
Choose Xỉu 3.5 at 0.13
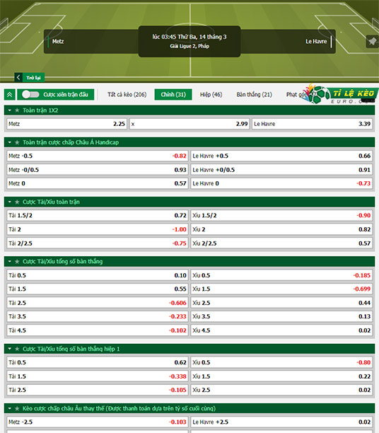pyautogui.click(x=281, y=316)
